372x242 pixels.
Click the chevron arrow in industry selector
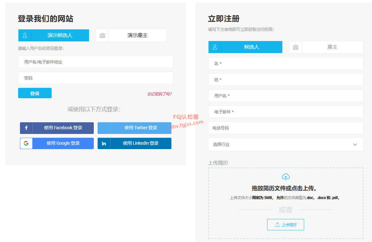click(x=355, y=144)
